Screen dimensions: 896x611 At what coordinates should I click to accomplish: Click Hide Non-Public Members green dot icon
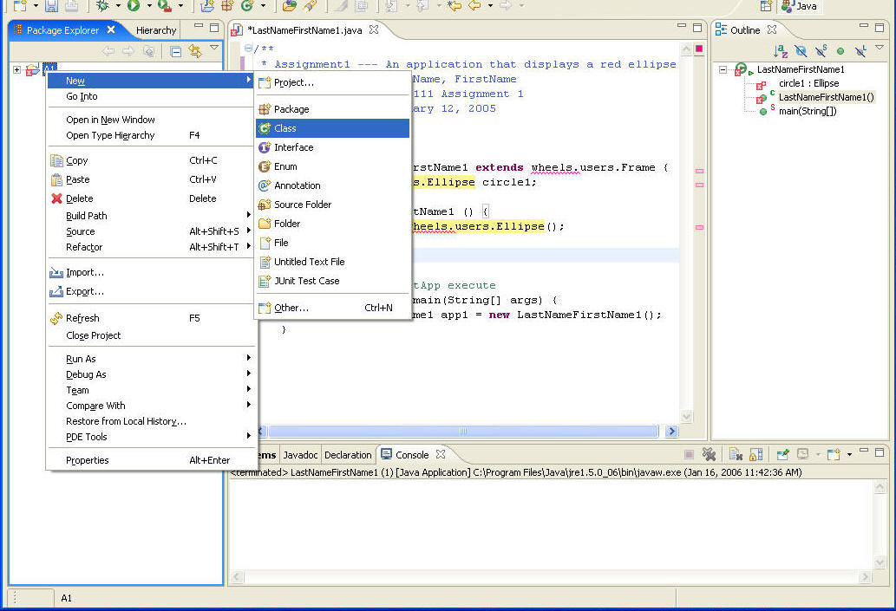(x=840, y=51)
